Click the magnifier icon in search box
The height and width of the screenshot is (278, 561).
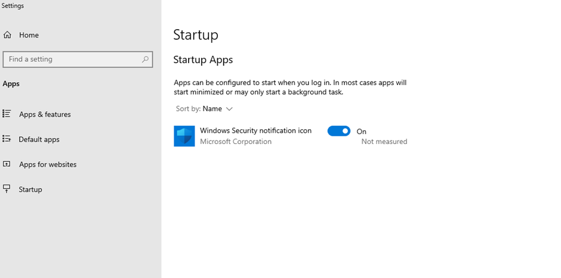point(145,60)
